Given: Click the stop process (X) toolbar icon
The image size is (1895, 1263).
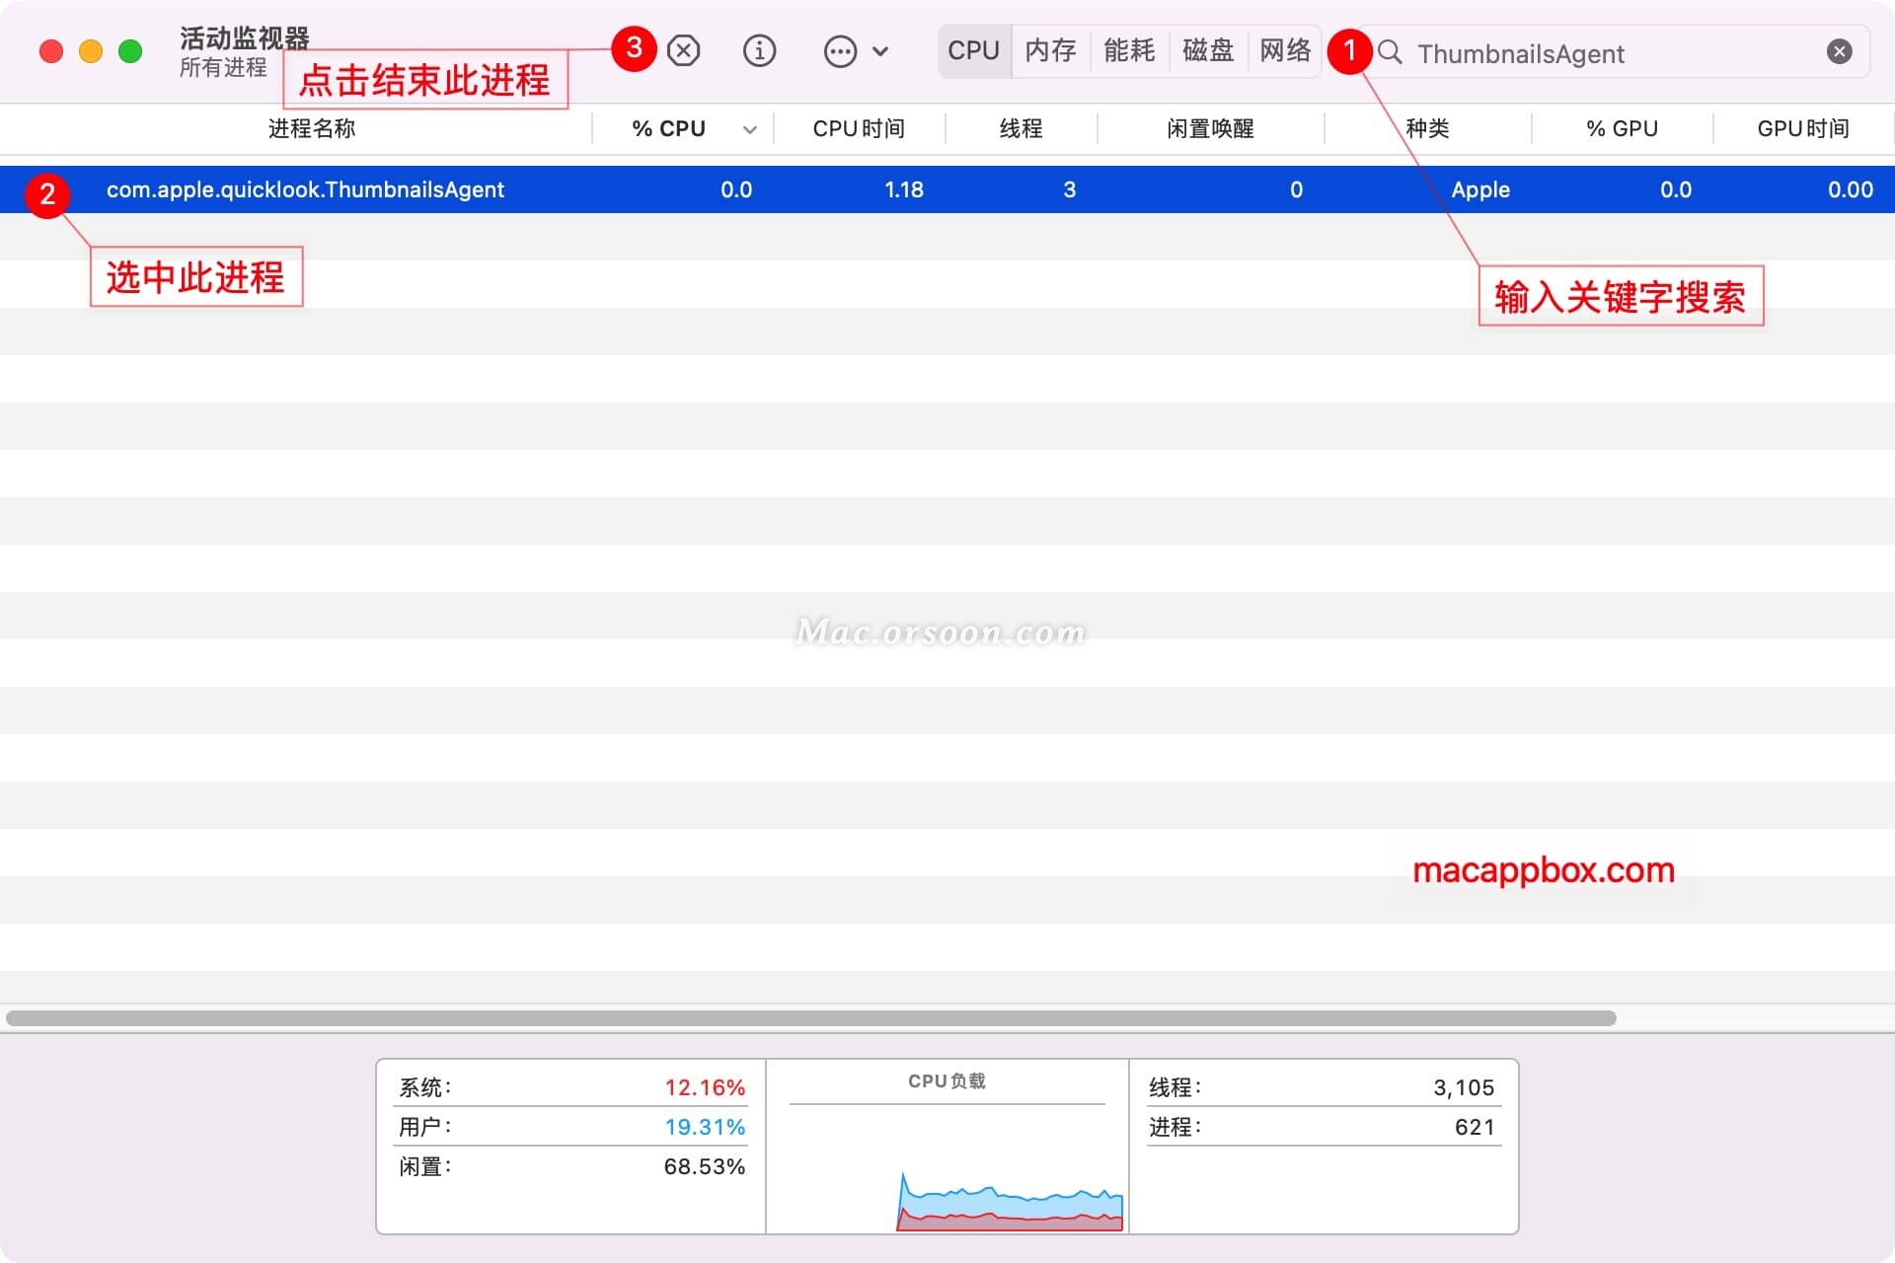Looking at the screenshot, I should coord(683,51).
